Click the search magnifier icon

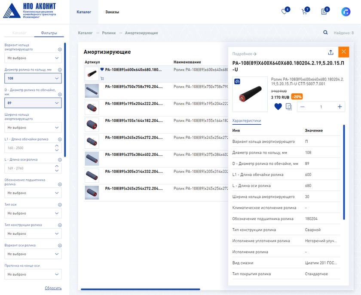point(325,33)
